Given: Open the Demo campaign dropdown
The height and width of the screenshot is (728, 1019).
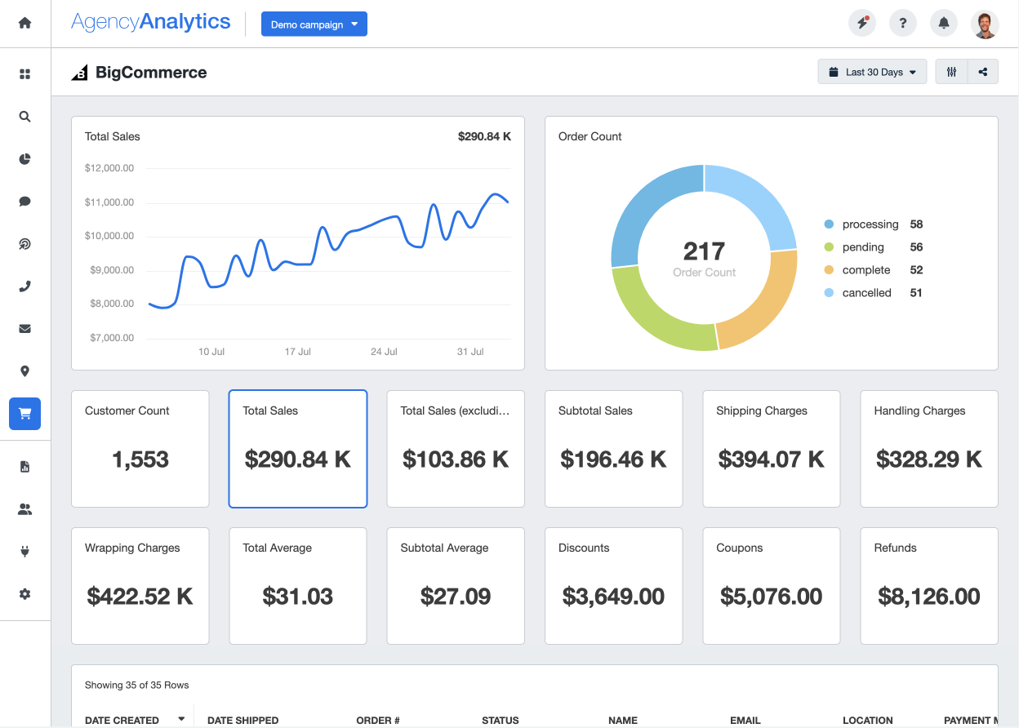Looking at the screenshot, I should (x=314, y=24).
